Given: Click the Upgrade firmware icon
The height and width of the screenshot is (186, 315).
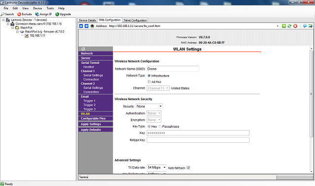Looking at the screenshot, I should [57, 14].
